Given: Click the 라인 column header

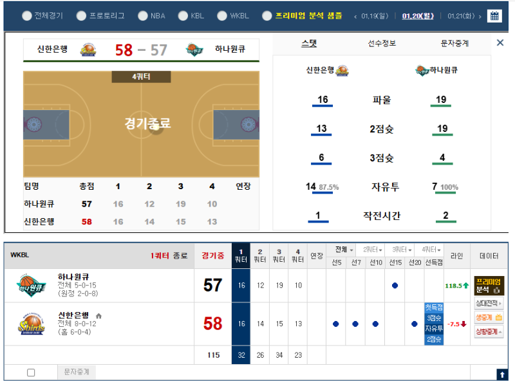Looking at the screenshot, I should point(456,256).
